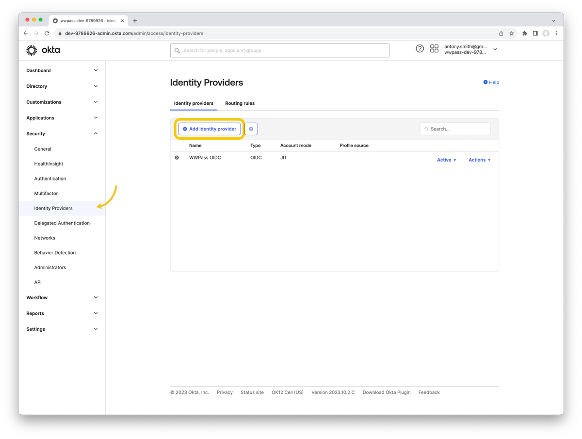The image size is (582, 439).
Task: Expand the WWPass OIDC row details
Action: [177, 158]
